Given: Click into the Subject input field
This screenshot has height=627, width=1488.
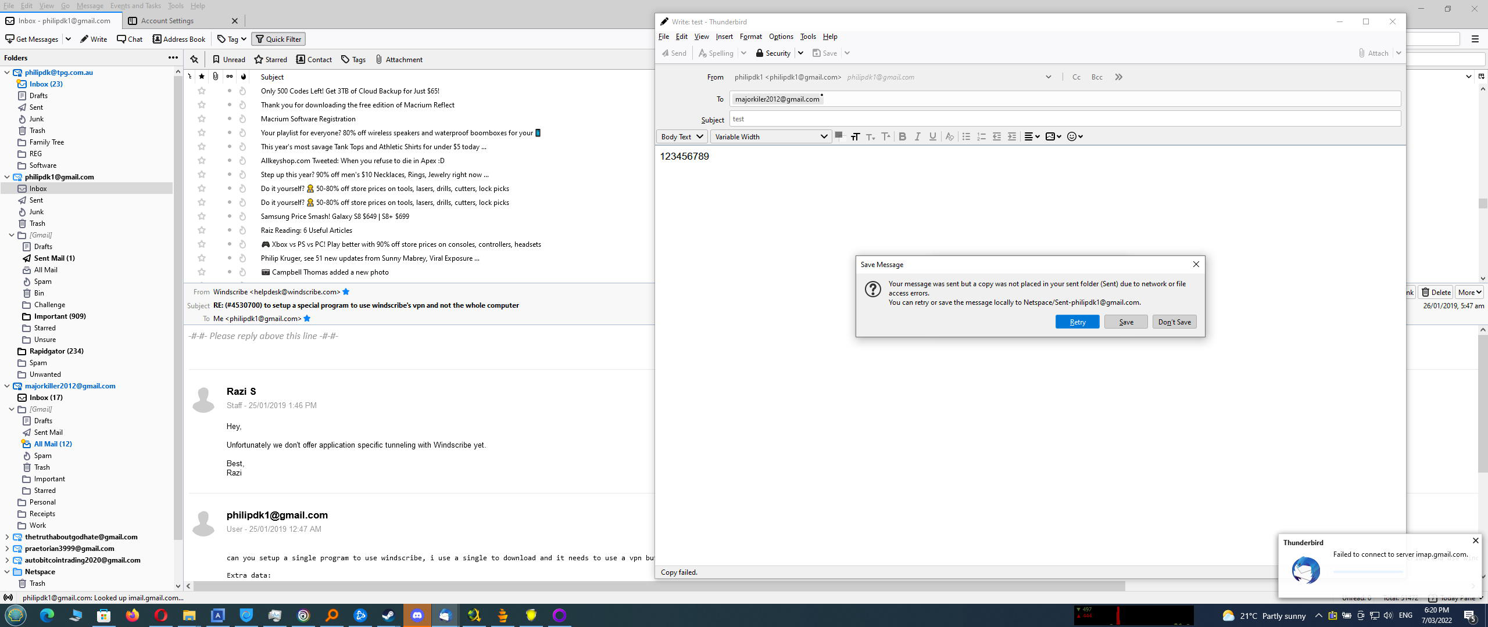Looking at the screenshot, I should click(x=1064, y=119).
